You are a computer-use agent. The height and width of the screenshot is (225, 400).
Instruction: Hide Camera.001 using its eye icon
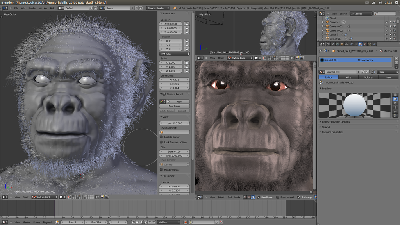point(386,26)
